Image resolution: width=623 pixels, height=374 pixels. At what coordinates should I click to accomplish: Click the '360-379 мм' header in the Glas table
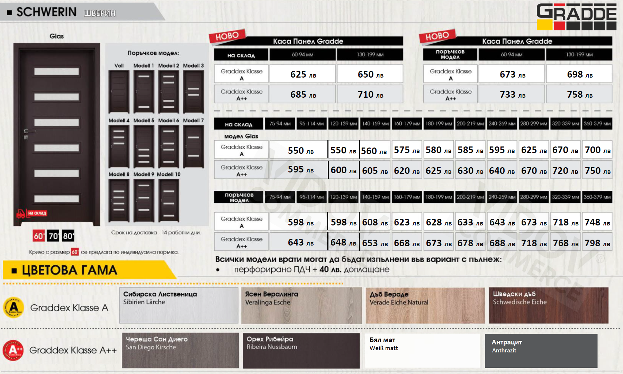pyautogui.click(x=597, y=124)
